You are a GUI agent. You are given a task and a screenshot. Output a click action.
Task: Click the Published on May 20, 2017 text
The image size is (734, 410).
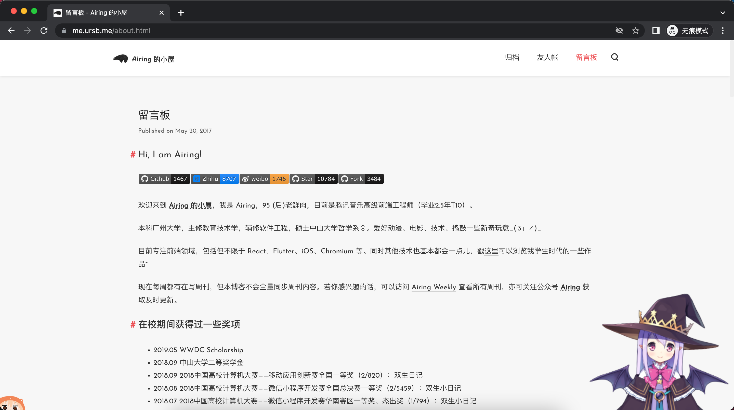175,131
